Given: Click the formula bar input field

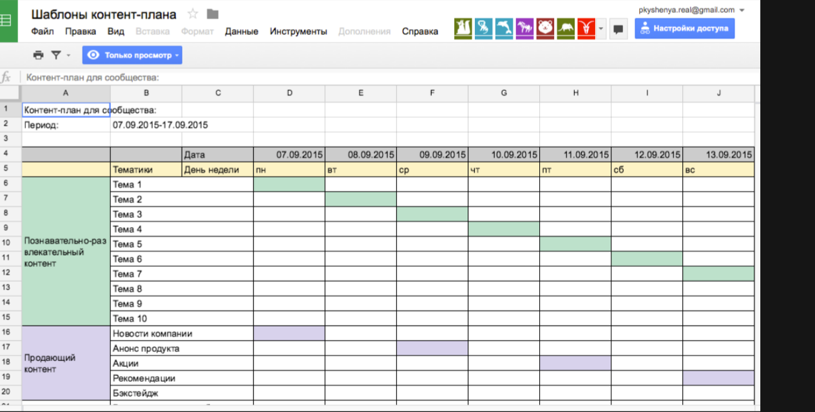Looking at the screenshot, I should (387, 77).
